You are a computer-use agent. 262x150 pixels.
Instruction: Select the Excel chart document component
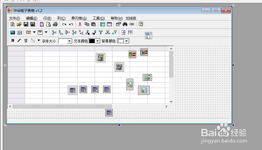[x=130, y=84]
